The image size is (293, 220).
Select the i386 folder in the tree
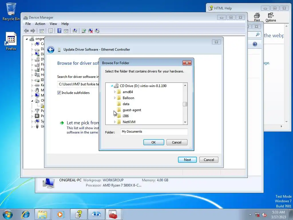(x=126, y=116)
